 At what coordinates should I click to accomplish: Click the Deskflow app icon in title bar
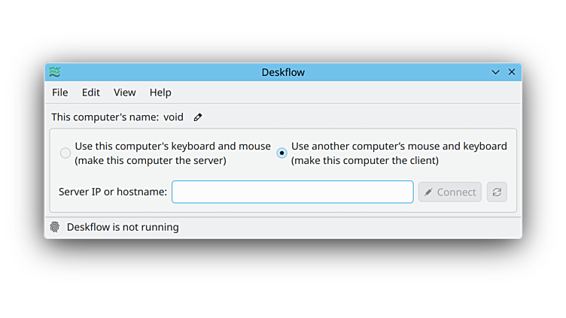pos(55,72)
